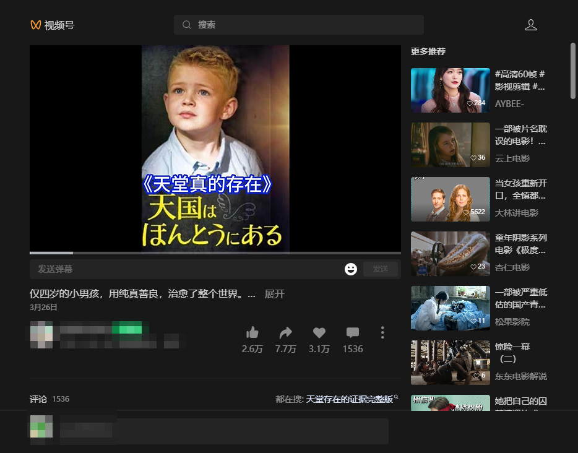Open comments via speech bubble icon
This screenshot has width=578, height=453.
(352, 332)
